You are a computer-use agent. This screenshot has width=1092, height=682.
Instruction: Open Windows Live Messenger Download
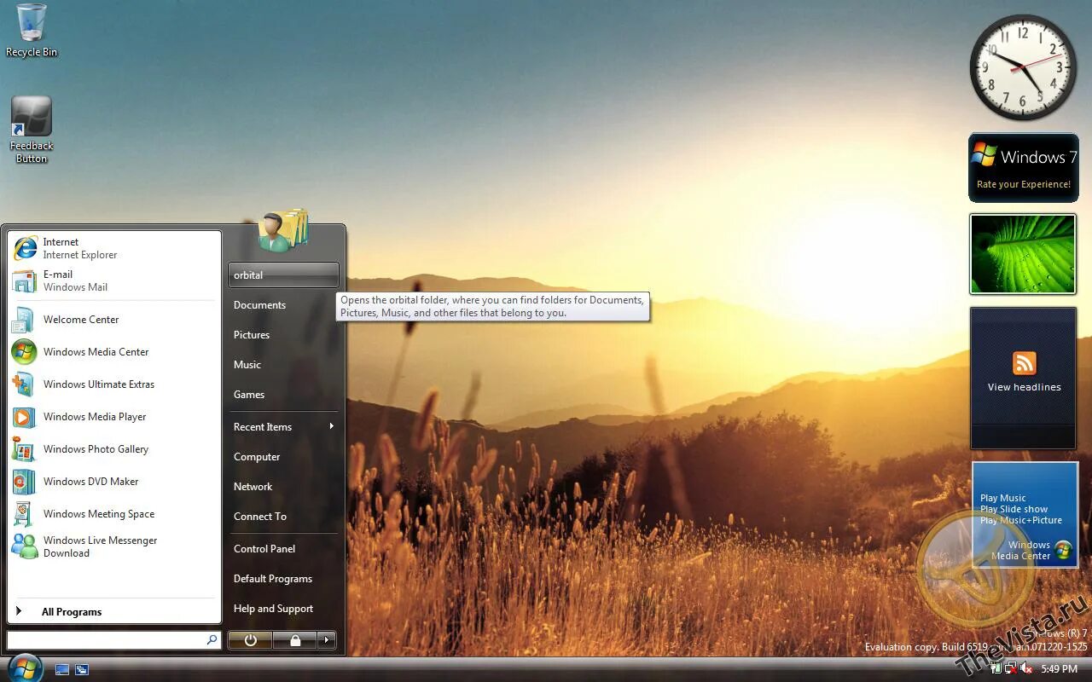(114, 546)
